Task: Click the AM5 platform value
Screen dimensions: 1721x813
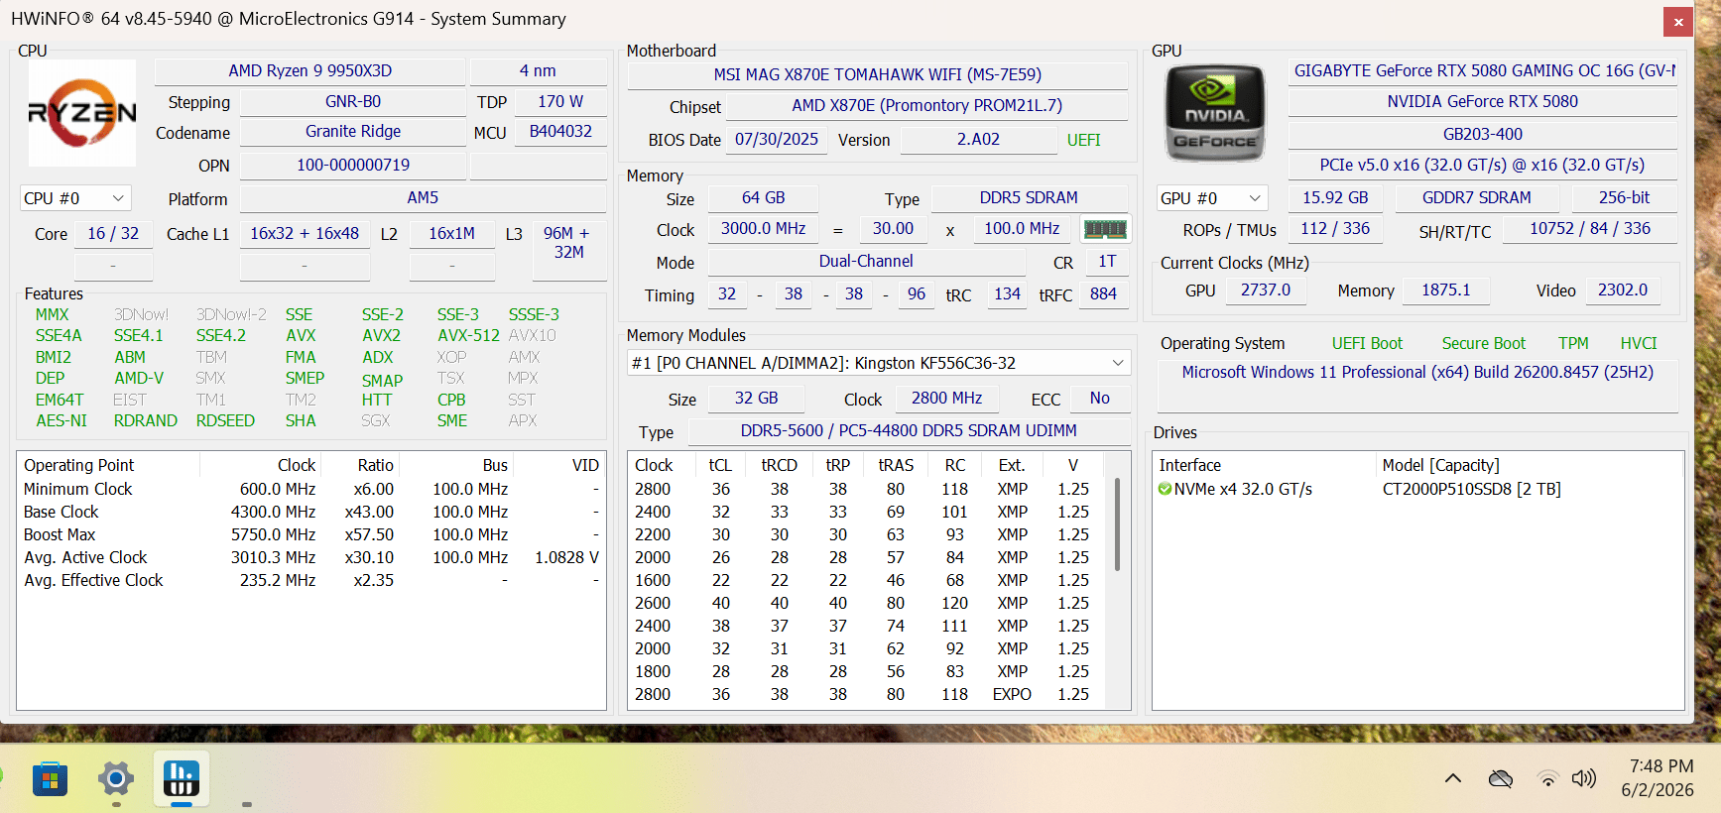Action: 423,198
